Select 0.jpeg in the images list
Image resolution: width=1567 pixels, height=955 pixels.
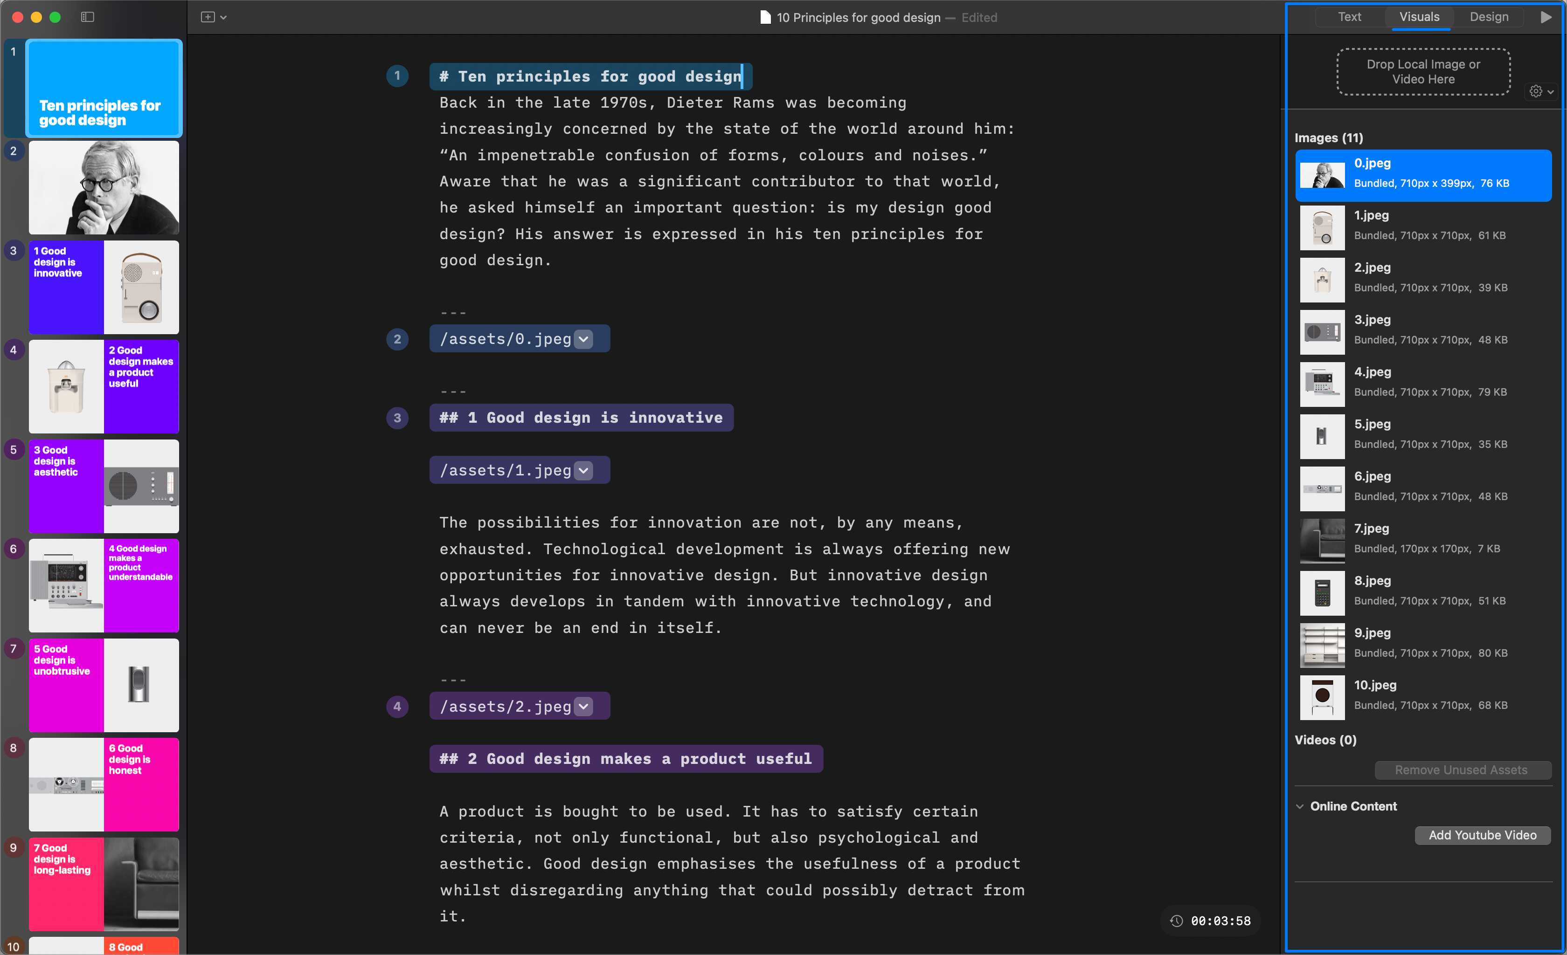point(1423,175)
